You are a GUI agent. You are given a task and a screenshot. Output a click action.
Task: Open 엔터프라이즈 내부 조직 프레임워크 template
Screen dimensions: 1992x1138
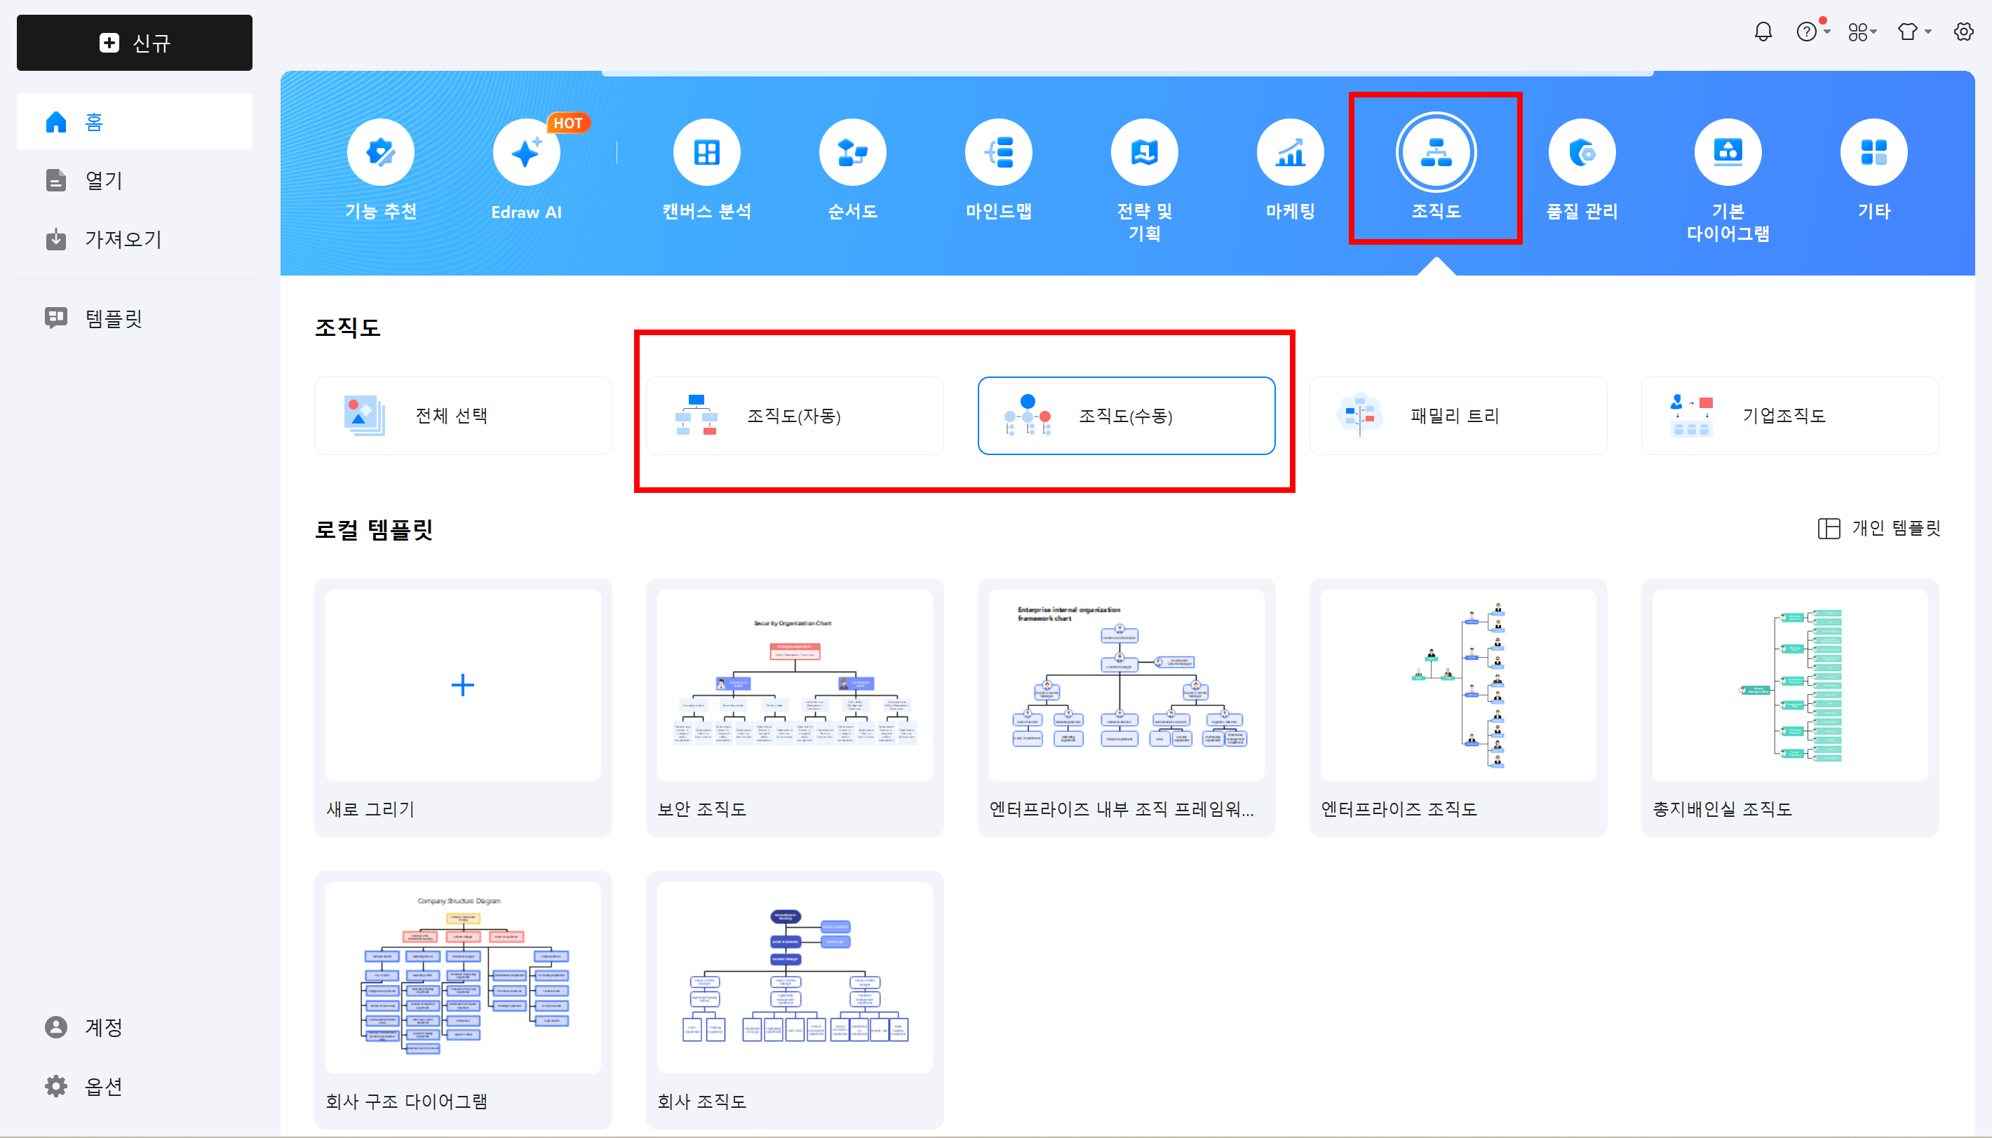click(x=1126, y=707)
